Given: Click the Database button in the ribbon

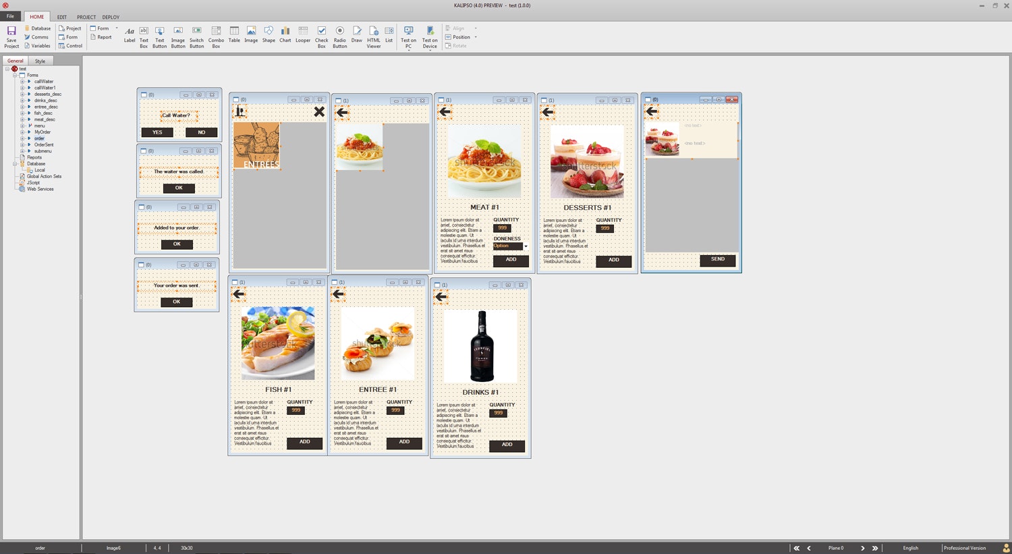Looking at the screenshot, I should point(37,28).
